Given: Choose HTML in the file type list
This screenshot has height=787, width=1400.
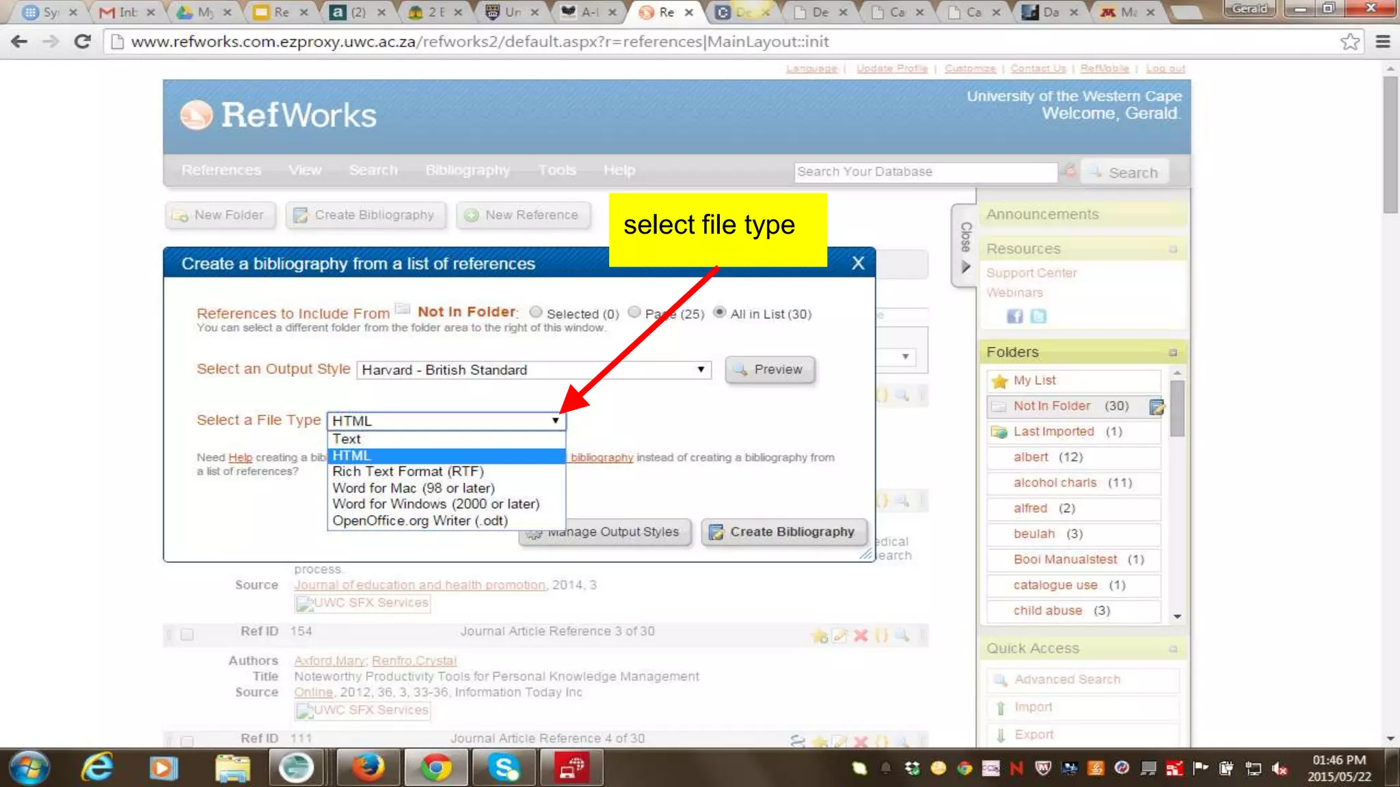Looking at the screenshot, I should click(446, 456).
